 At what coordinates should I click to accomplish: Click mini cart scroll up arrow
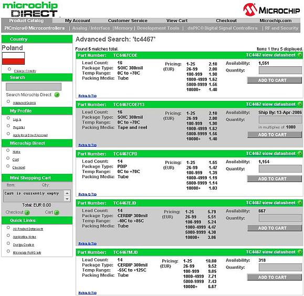pos(67,193)
